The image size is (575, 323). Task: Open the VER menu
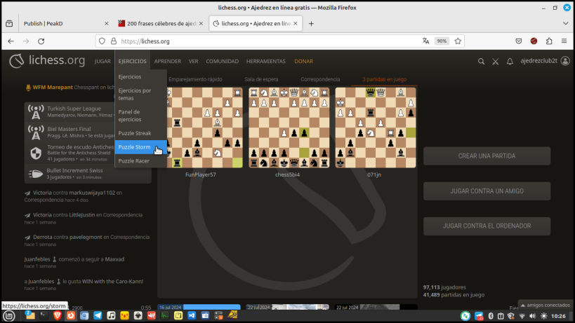(x=193, y=61)
